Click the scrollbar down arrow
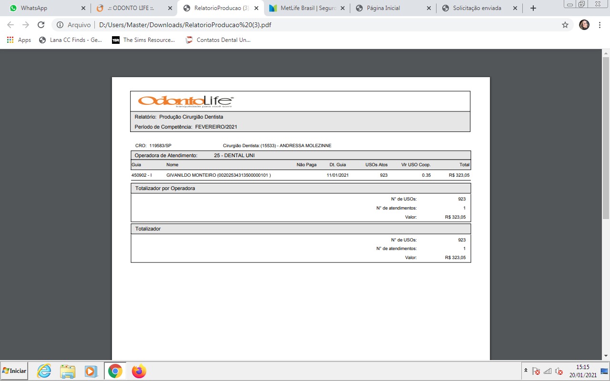 (x=606, y=356)
